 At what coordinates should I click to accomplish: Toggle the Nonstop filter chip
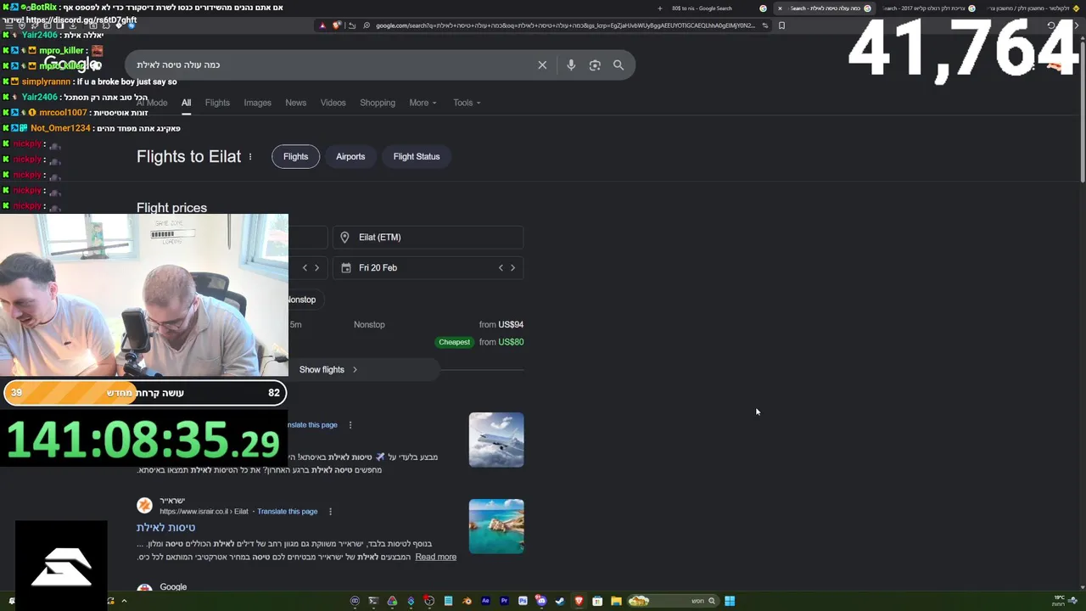click(303, 300)
